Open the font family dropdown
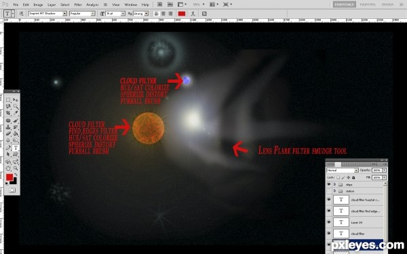The height and width of the screenshot is (254, 407). pyautogui.click(x=64, y=14)
